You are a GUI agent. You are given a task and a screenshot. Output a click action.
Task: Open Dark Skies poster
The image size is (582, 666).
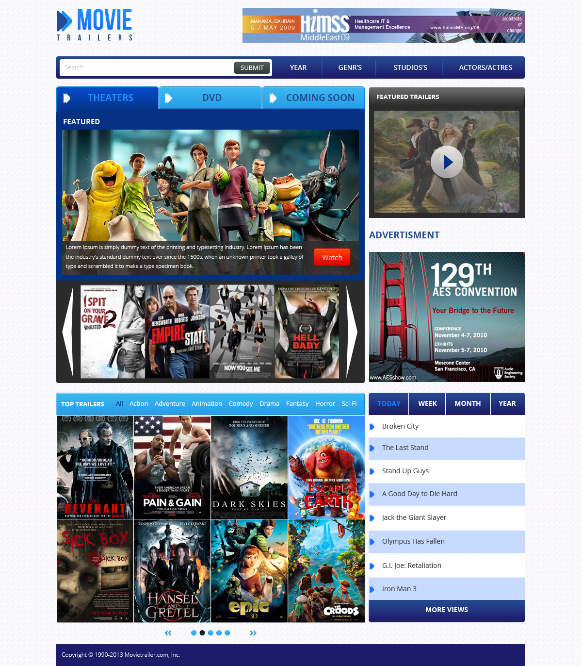(x=249, y=467)
